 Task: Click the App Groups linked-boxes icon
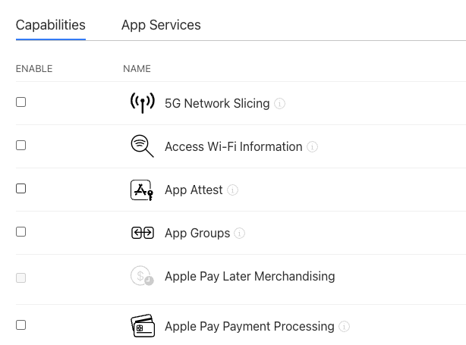143,233
